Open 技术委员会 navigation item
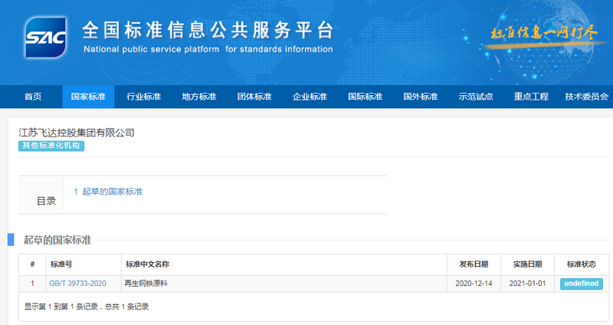The width and height of the screenshot is (613, 325). click(587, 97)
